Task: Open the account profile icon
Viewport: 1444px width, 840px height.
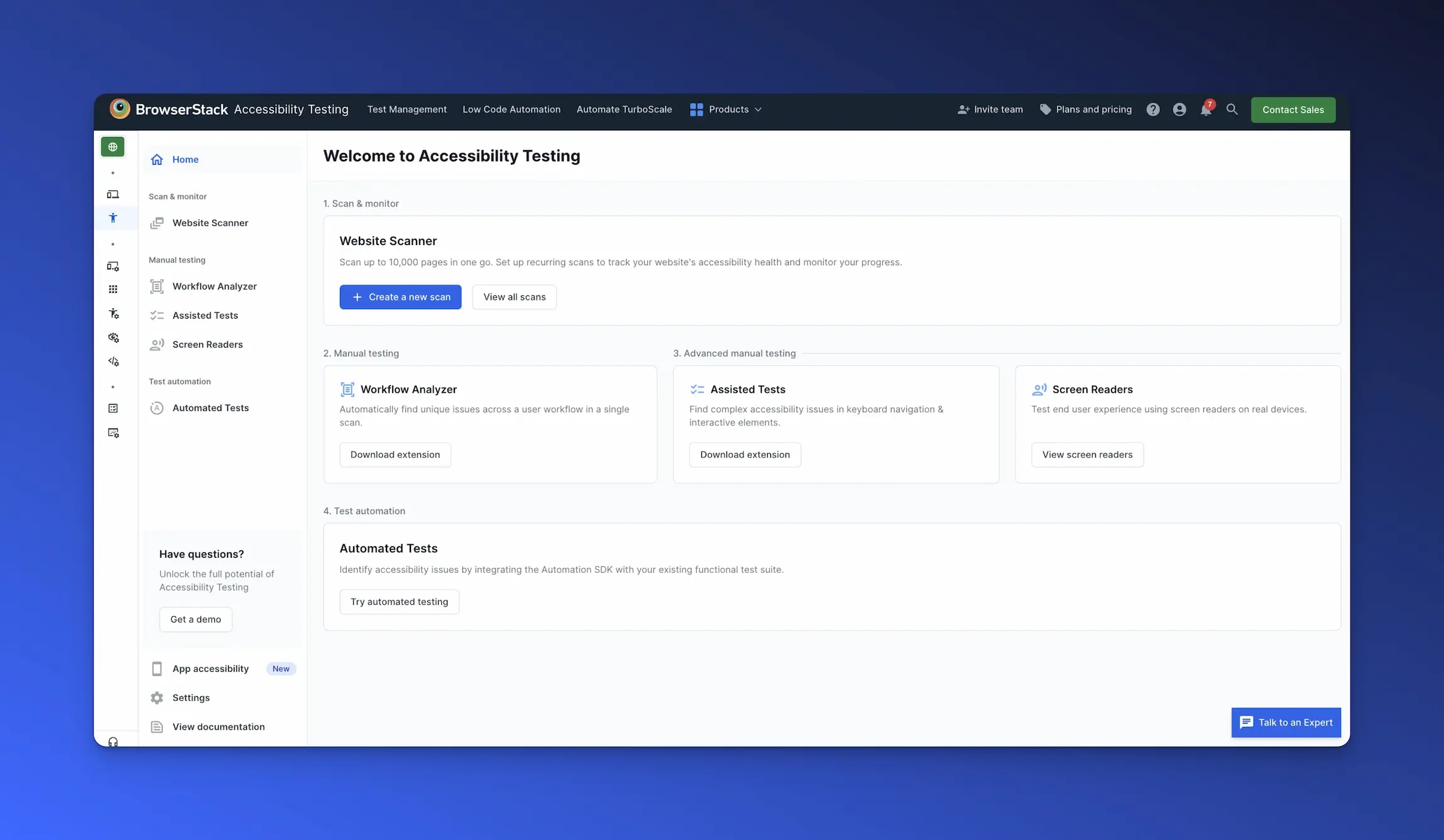Action: click(1179, 110)
